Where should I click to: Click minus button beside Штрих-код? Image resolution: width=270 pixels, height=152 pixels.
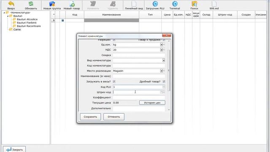tap(164, 92)
